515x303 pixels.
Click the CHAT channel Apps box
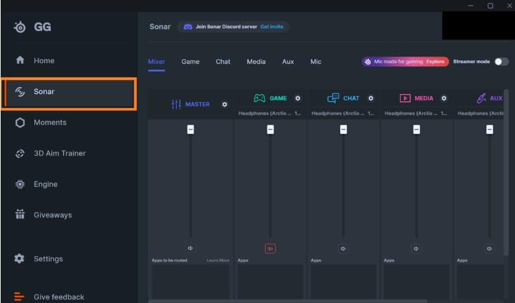(343, 282)
